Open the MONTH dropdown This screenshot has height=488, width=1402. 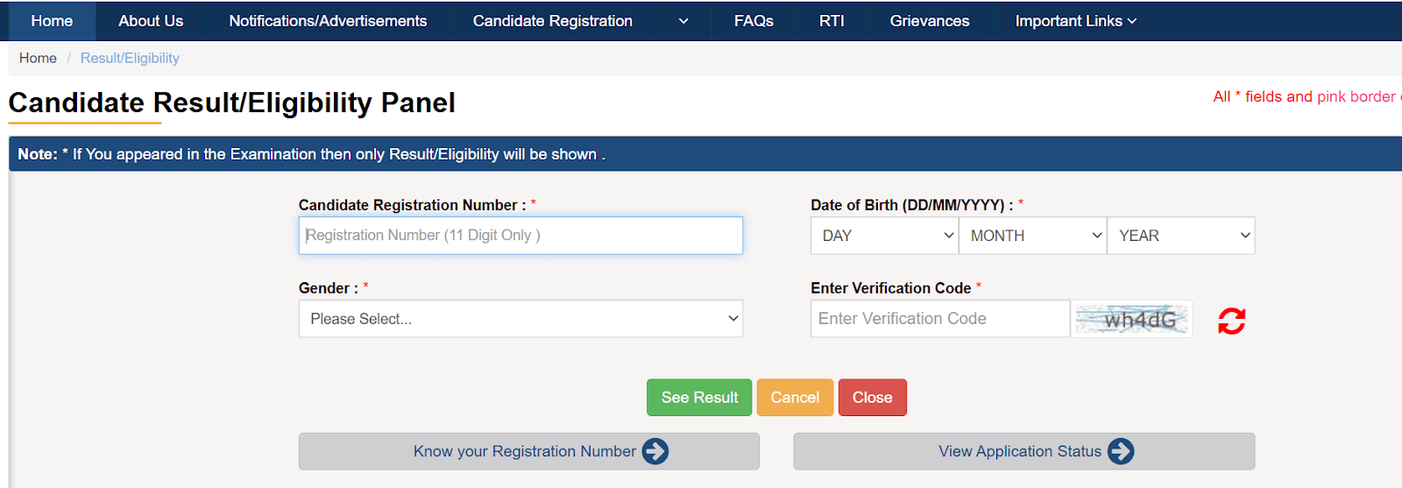(1032, 236)
